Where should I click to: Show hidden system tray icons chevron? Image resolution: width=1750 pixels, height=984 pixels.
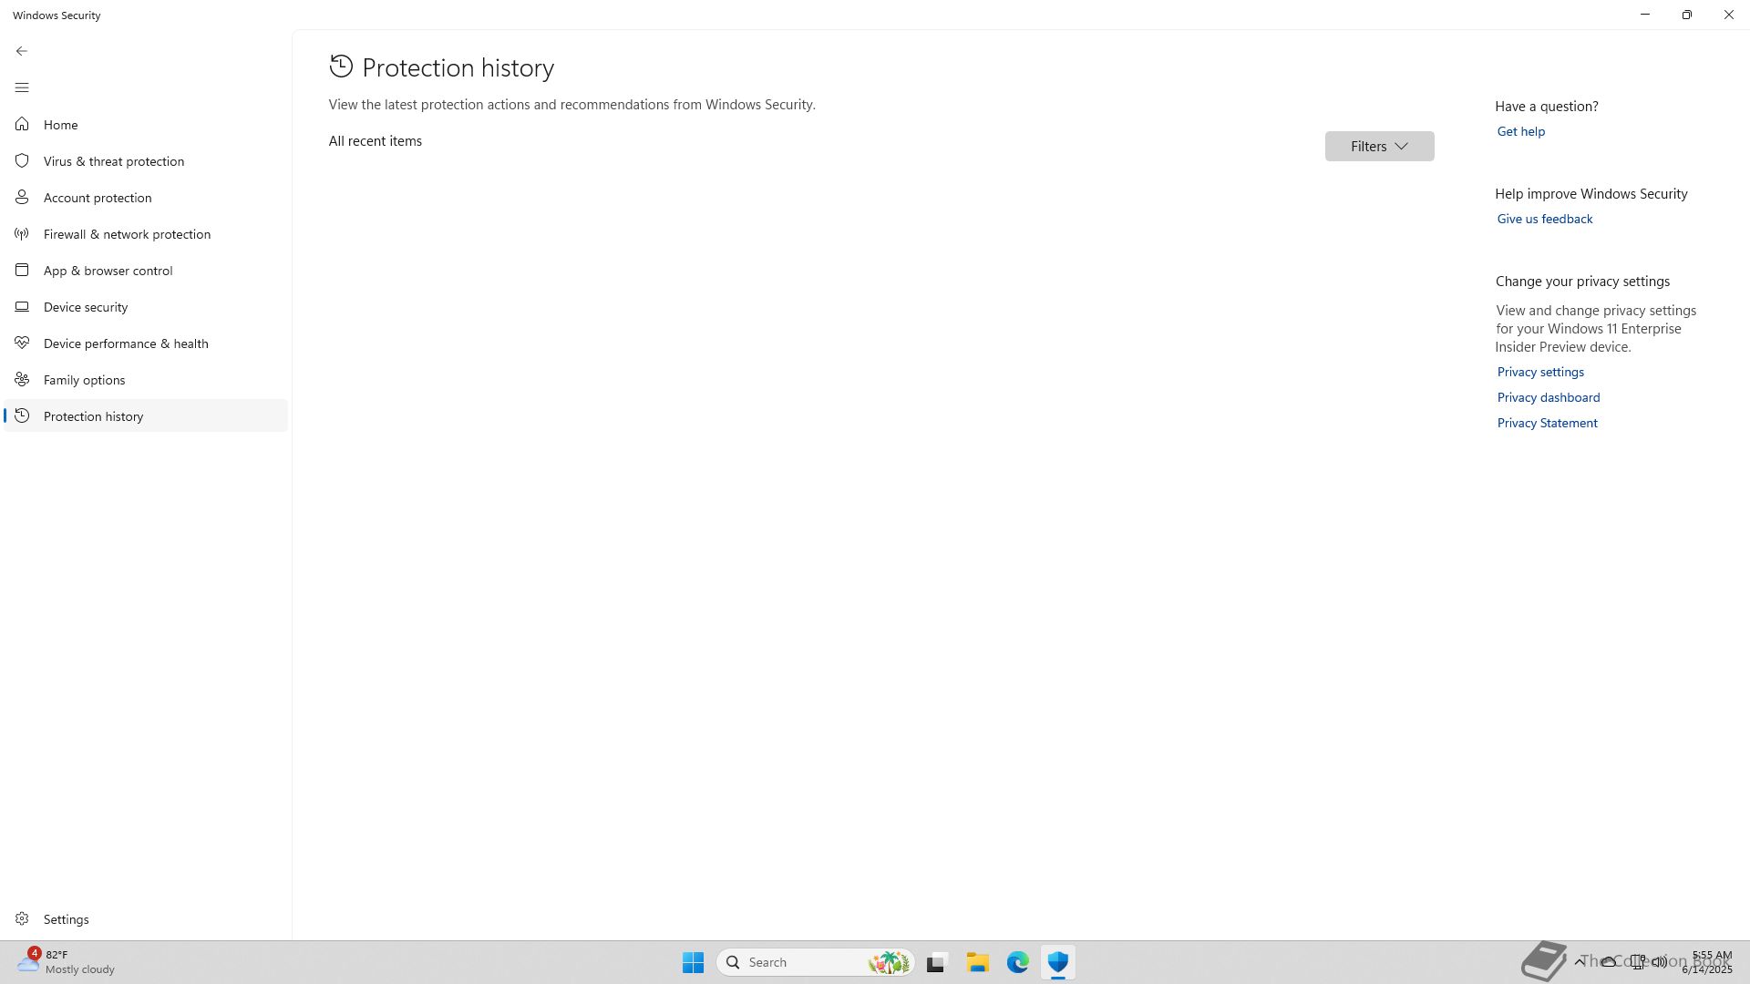pyautogui.click(x=1580, y=962)
